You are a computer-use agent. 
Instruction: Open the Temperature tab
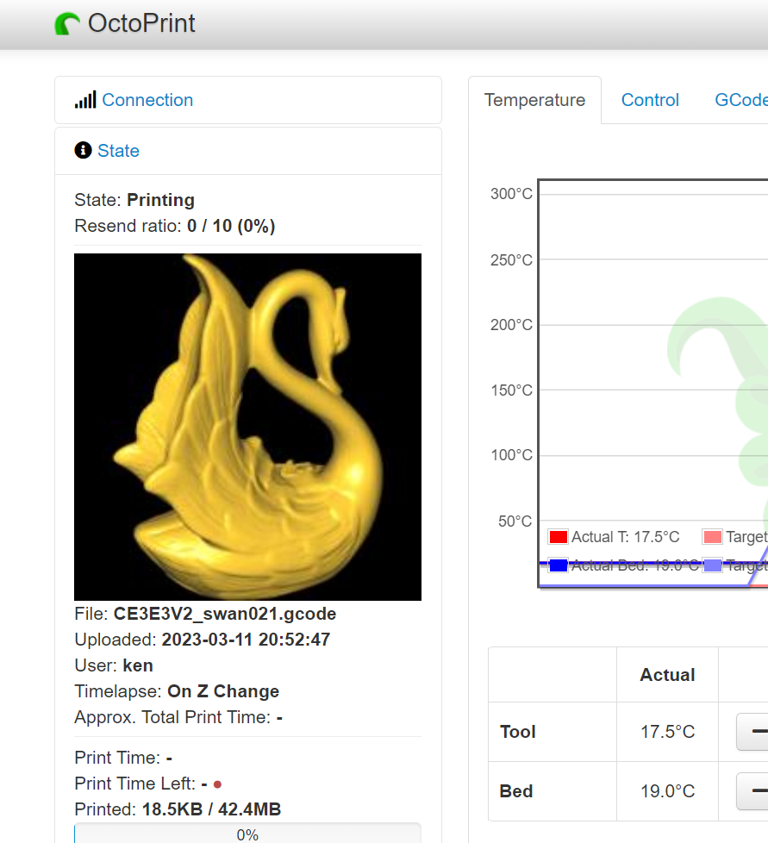tap(534, 100)
